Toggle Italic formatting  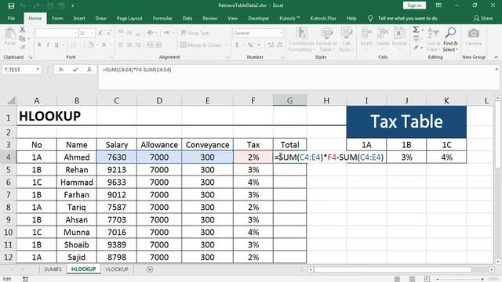point(48,45)
